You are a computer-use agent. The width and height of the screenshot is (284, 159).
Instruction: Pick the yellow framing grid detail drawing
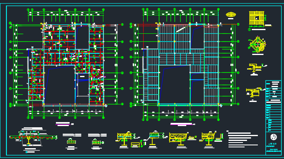(x=256, y=18)
